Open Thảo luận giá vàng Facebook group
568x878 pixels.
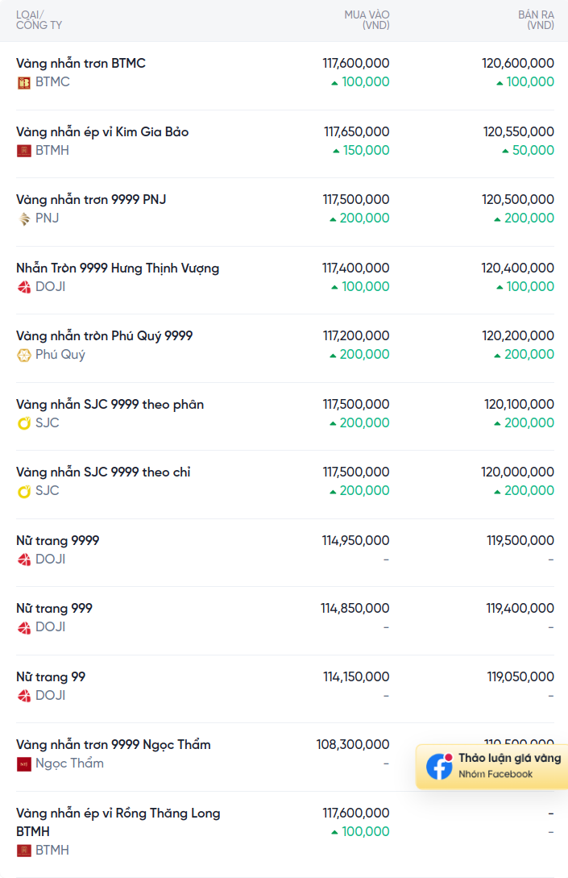tap(492, 766)
